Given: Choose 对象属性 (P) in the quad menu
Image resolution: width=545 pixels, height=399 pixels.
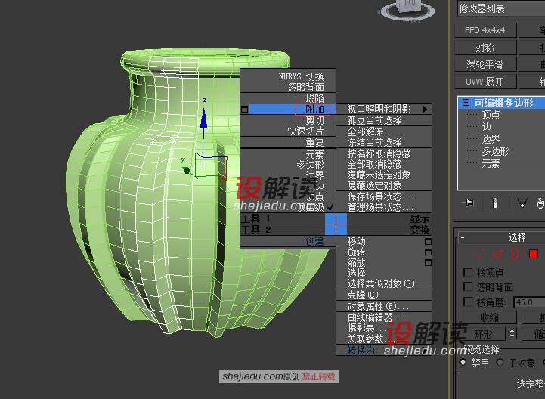Looking at the screenshot, I should (x=378, y=306).
